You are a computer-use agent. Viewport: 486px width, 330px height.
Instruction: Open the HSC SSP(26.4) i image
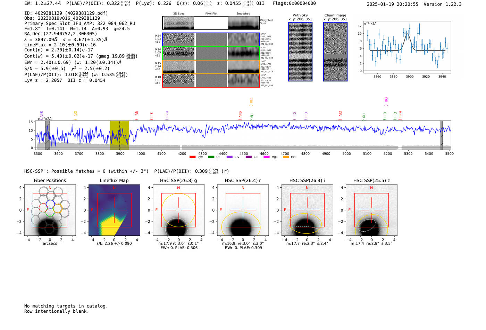[x=307, y=210]
